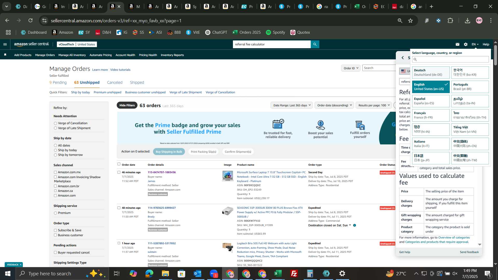Click the search magnifier button in Seller Central
This screenshot has width=498, height=280.
315,44
